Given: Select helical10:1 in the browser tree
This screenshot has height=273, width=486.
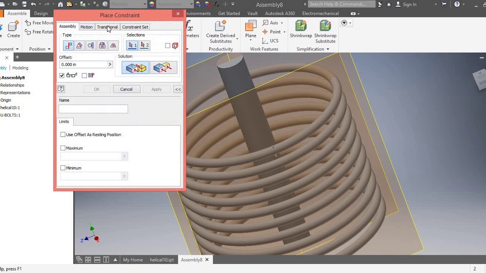Looking at the screenshot, I should coord(10,108).
